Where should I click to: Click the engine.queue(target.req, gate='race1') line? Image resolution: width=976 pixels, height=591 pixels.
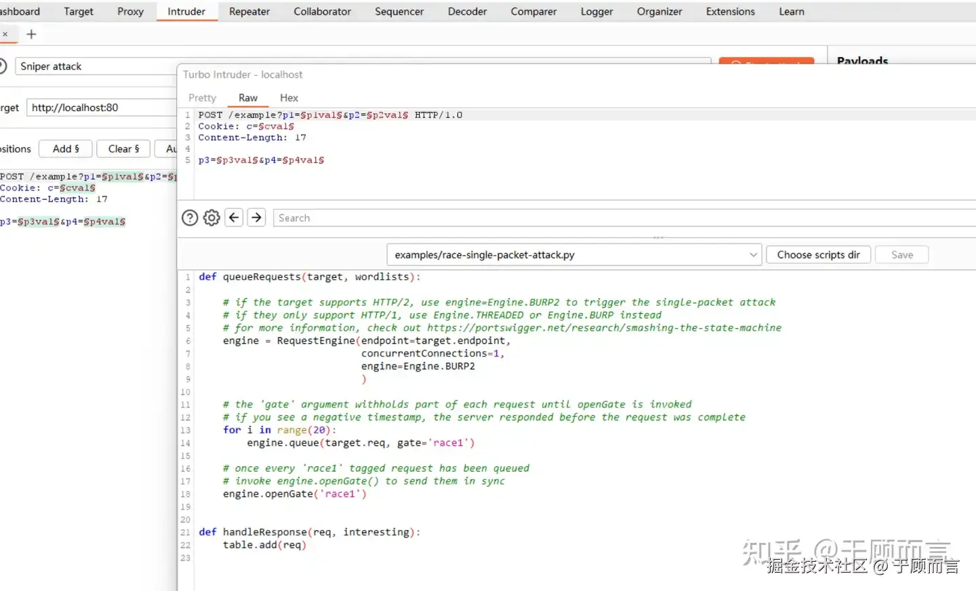point(361,443)
